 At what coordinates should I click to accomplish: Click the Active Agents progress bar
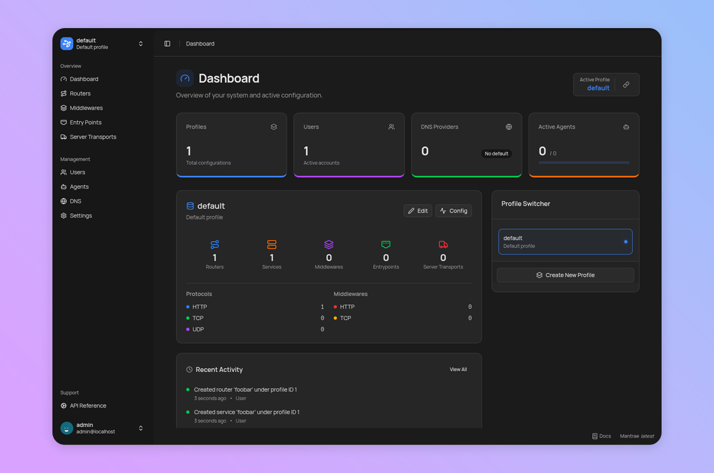point(584,163)
